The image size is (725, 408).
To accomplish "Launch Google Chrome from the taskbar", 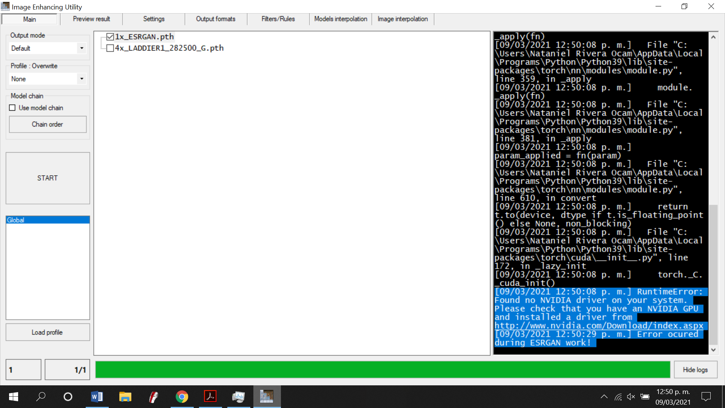I will (182, 396).
